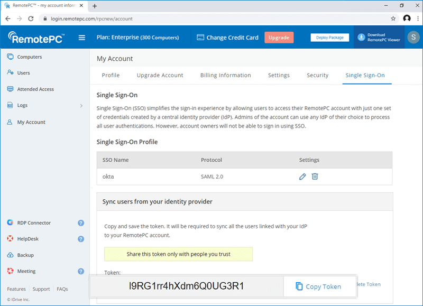Open the Settings tab
Viewport: 423px width, 306px height.
(x=279, y=75)
